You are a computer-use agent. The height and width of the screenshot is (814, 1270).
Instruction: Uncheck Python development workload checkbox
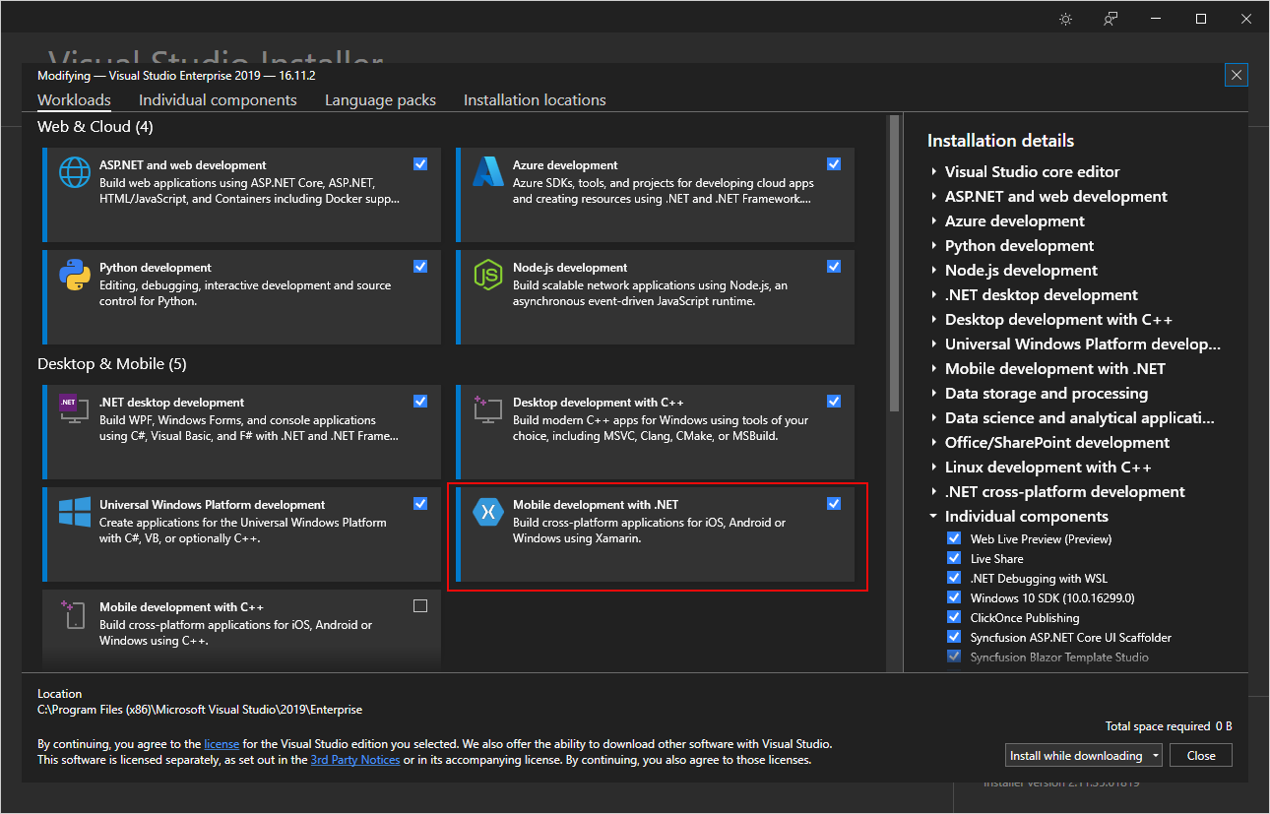(420, 266)
